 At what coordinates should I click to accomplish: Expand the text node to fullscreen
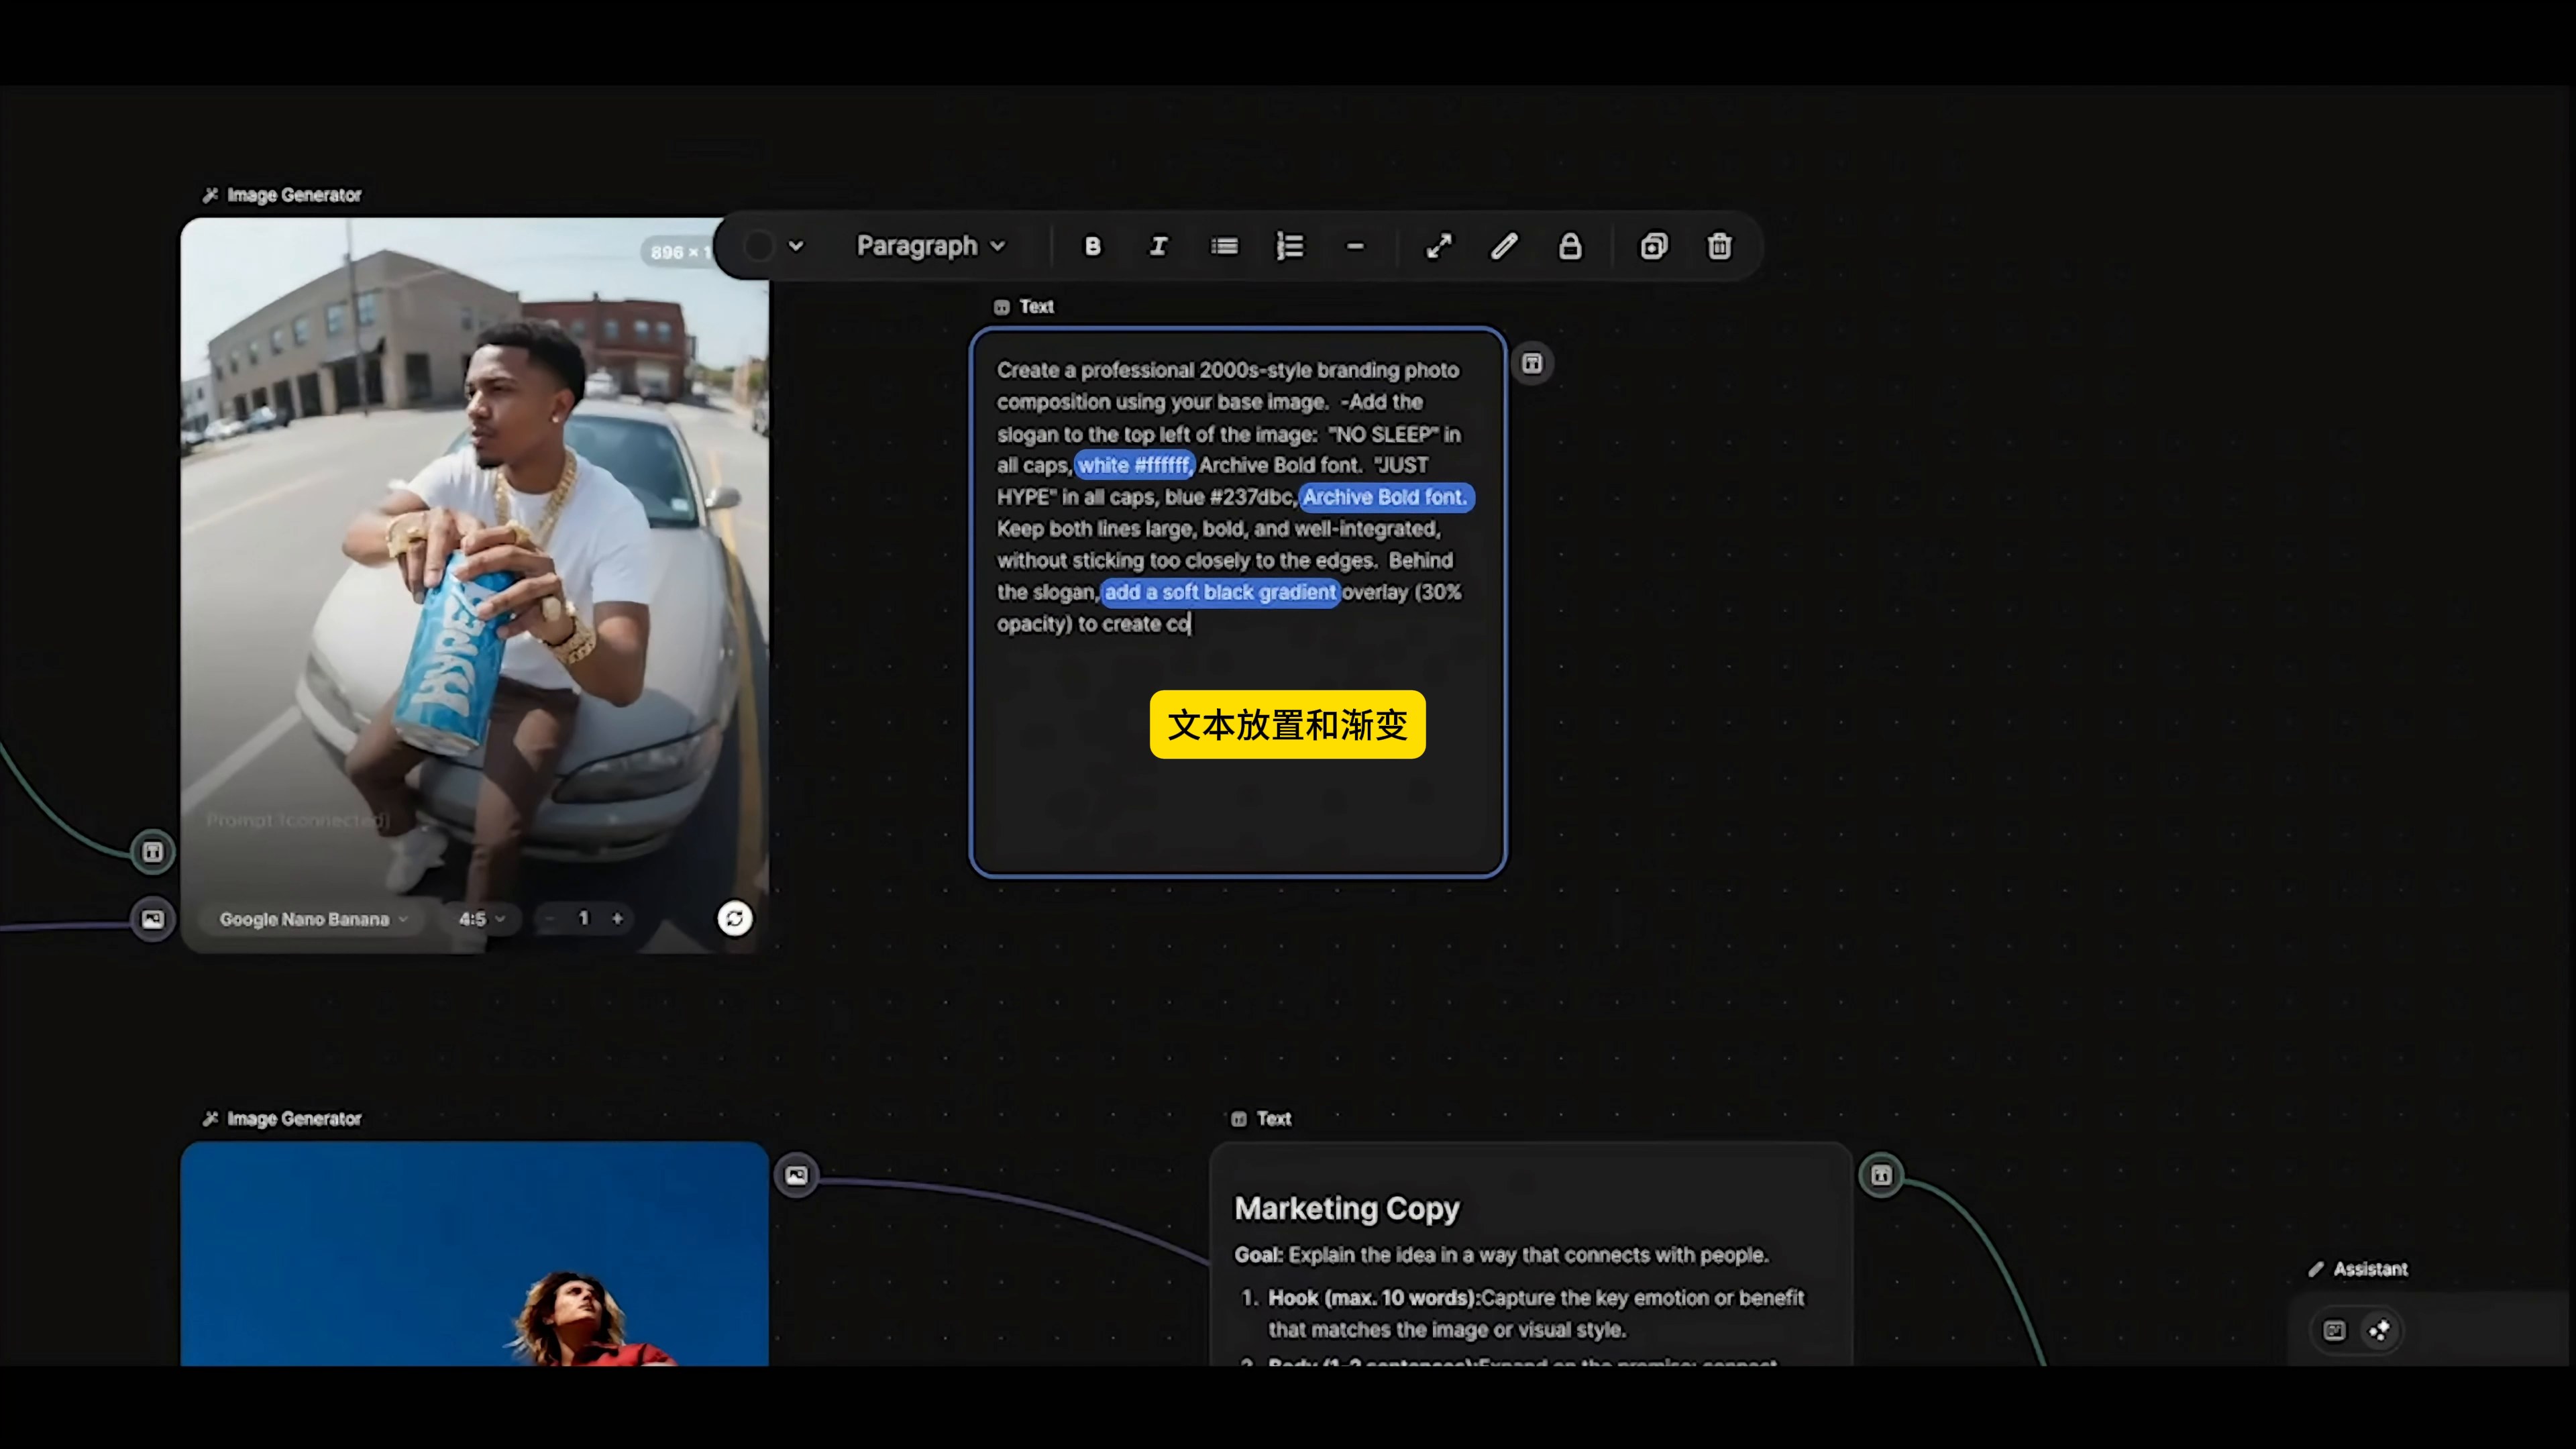click(x=1438, y=246)
